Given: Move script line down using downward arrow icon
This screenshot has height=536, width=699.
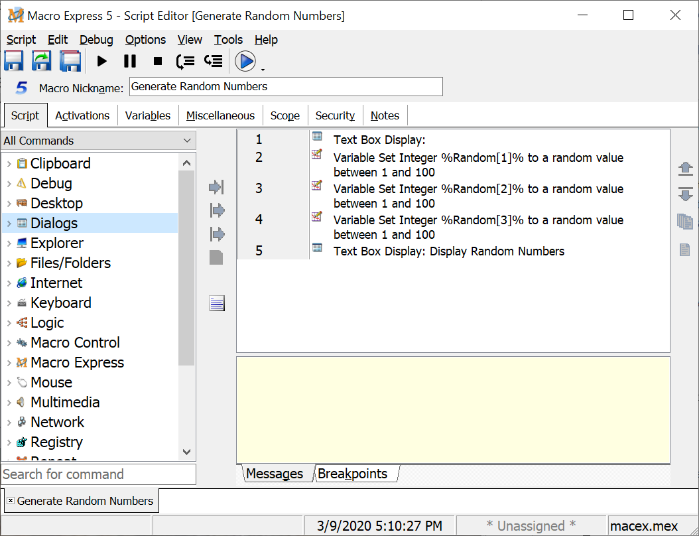Looking at the screenshot, I should point(685,194).
